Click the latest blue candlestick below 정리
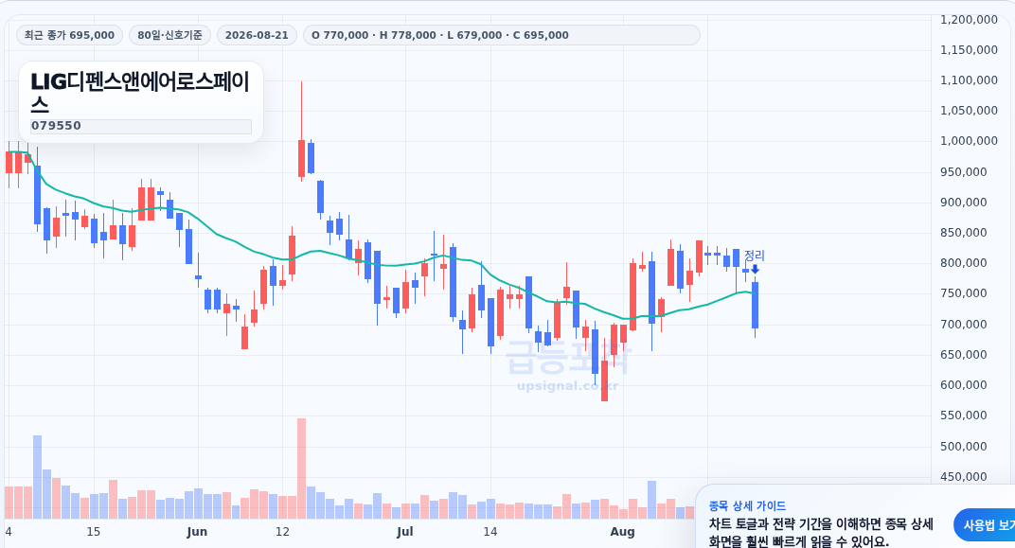This screenshot has width=1015, height=548. point(755,305)
